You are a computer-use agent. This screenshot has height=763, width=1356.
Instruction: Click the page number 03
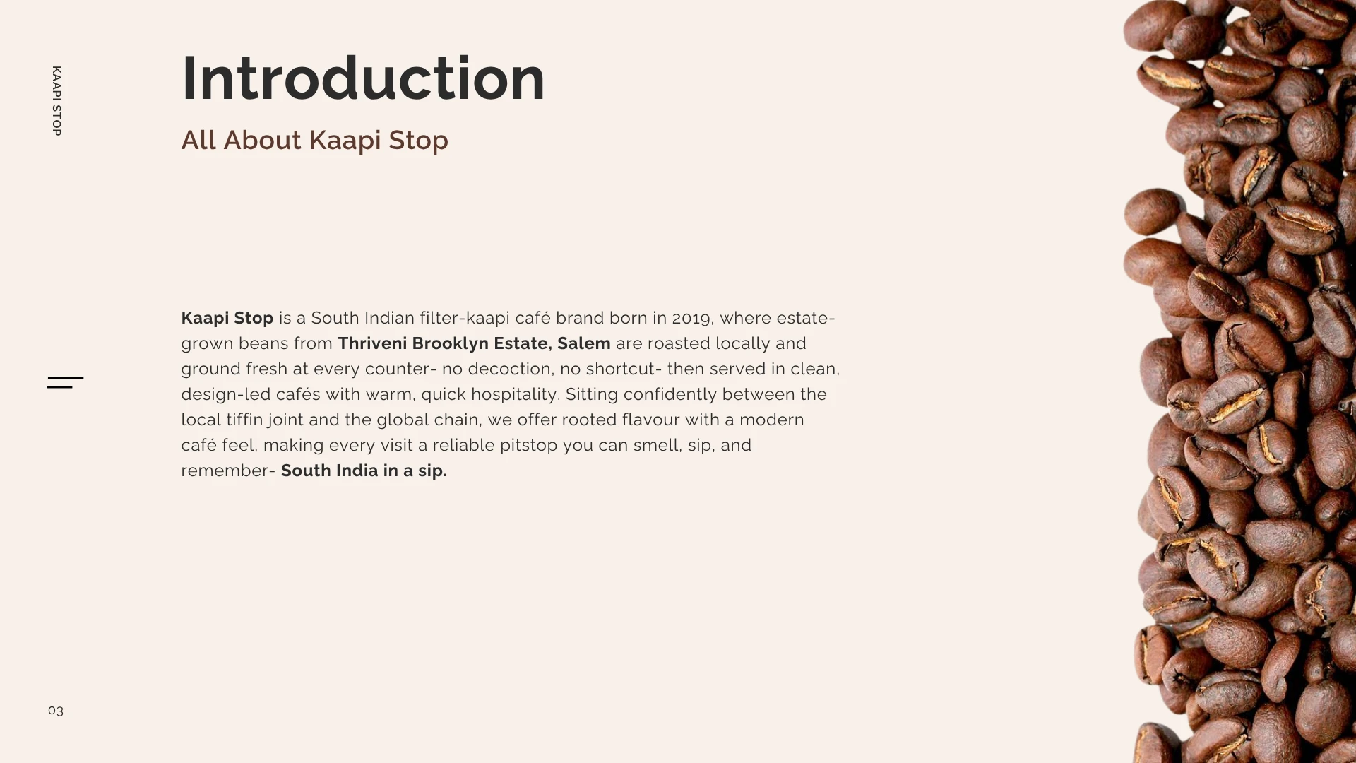click(56, 710)
